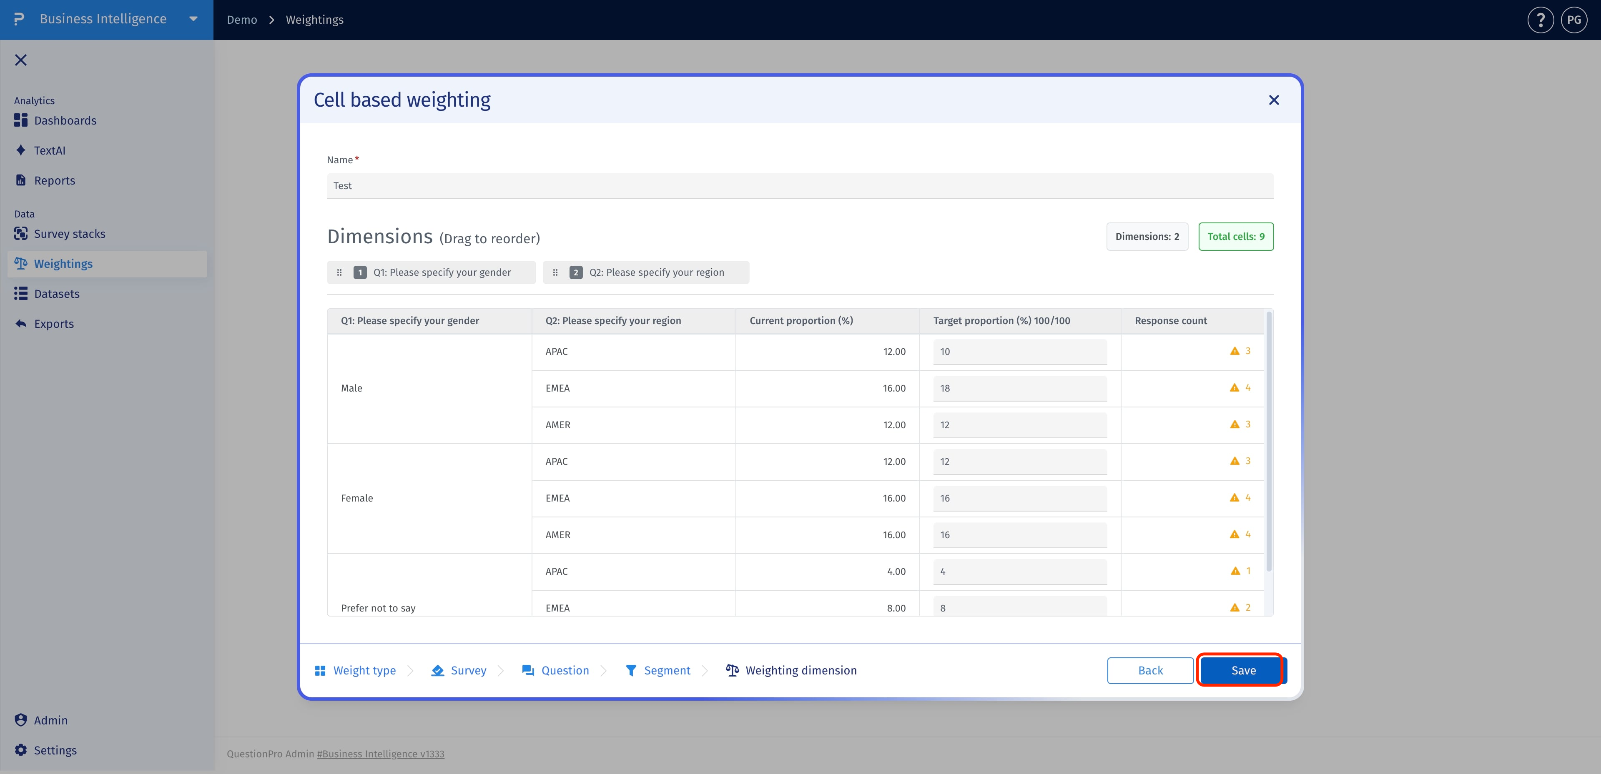Select the Survey stacks icon
1601x774 pixels.
point(20,234)
